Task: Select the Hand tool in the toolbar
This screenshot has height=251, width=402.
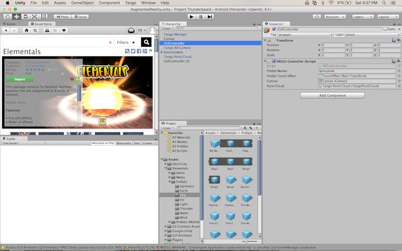Action: [x=8, y=17]
